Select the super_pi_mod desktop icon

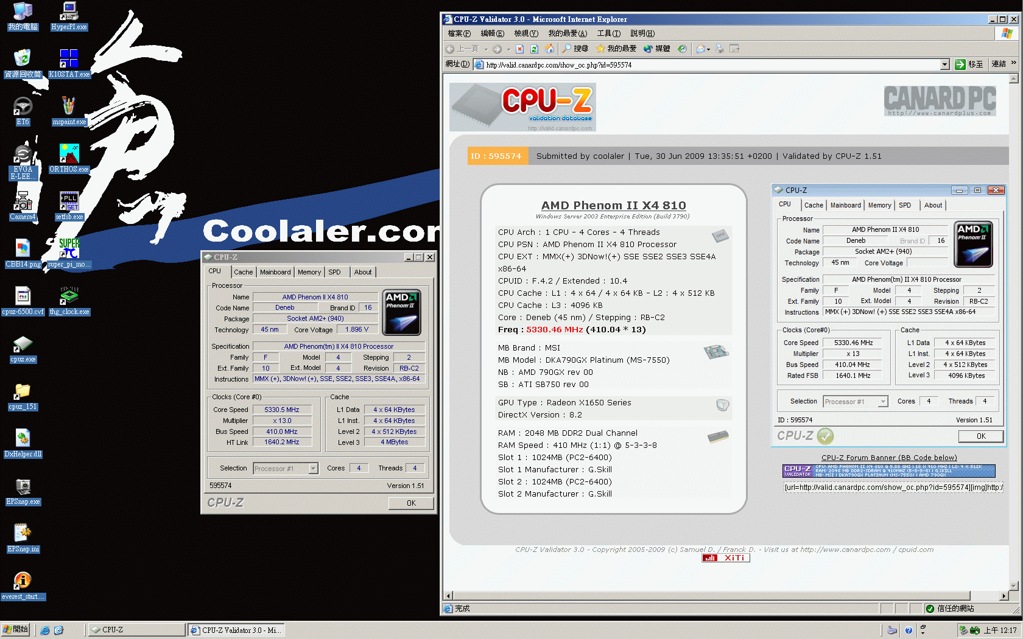(69, 253)
